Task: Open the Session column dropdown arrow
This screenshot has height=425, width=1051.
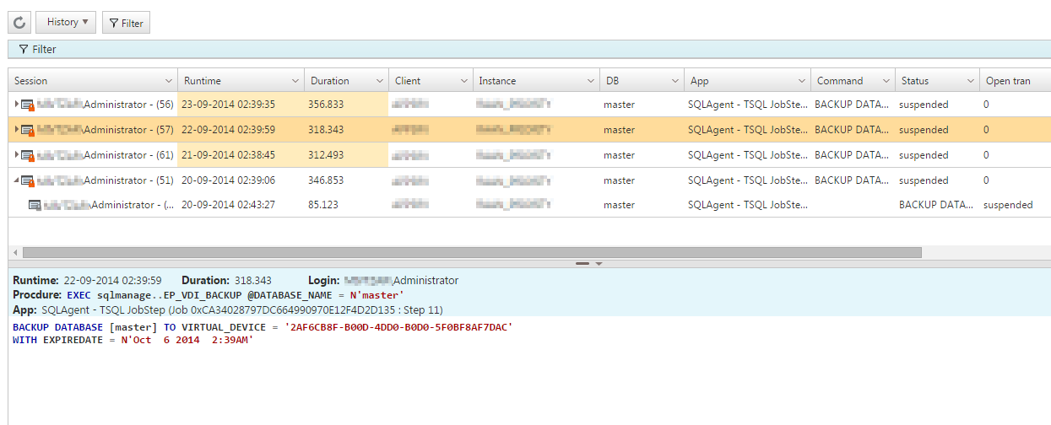Action: 166,82
